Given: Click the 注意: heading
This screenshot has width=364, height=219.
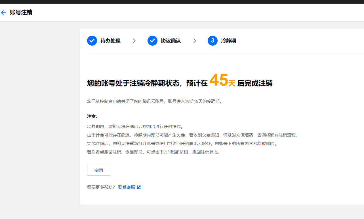Looking at the screenshot, I should [92, 116].
